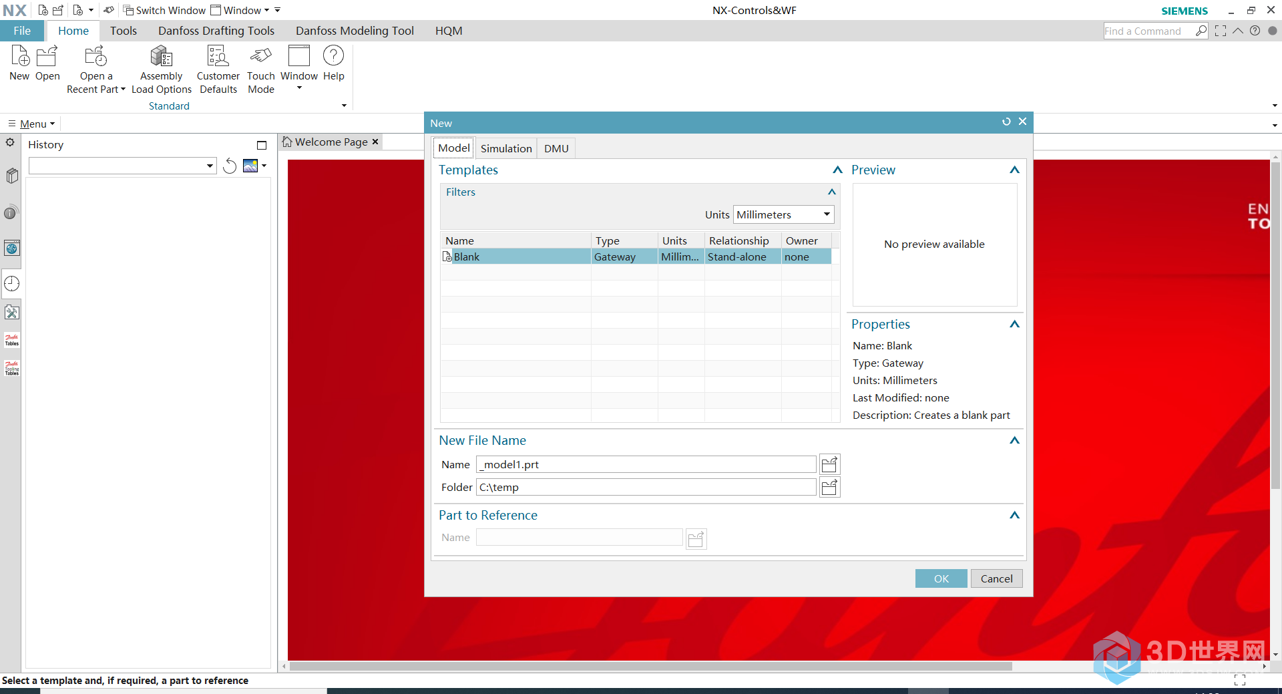1282x694 pixels.
Task: Click the new file Name input field
Action: (x=646, y=464)
